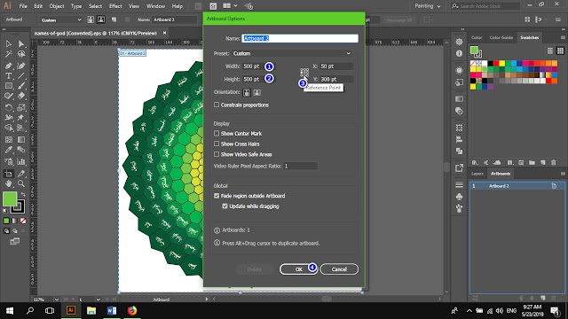
Task: Select the Selection tool arrow
Action: tap(9, 43)
